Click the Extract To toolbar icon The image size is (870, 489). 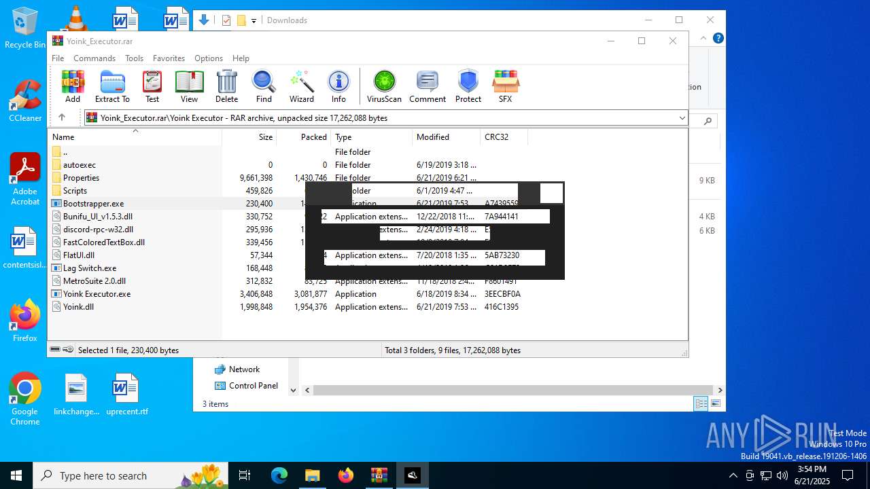point(112,86)
